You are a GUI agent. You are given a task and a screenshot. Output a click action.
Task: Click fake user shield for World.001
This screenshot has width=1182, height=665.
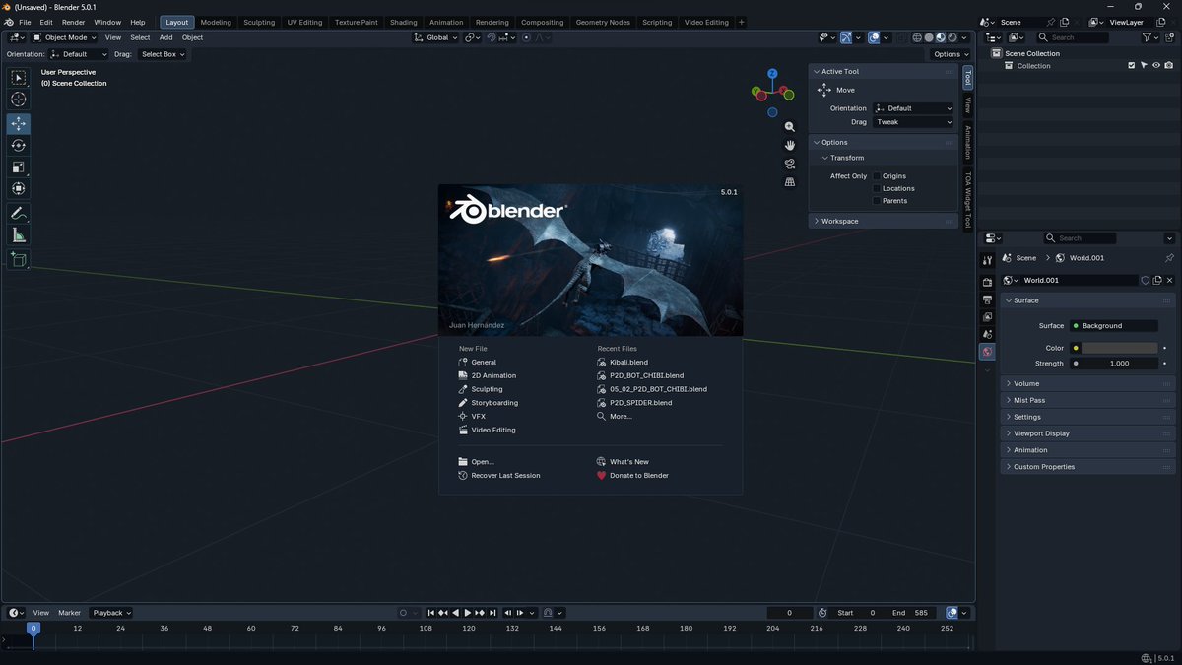coord(1145,280)
